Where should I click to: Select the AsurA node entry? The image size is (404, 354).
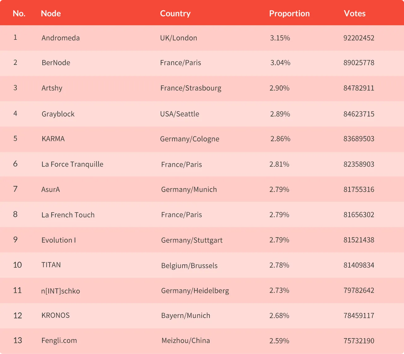(x=50, y=189)
